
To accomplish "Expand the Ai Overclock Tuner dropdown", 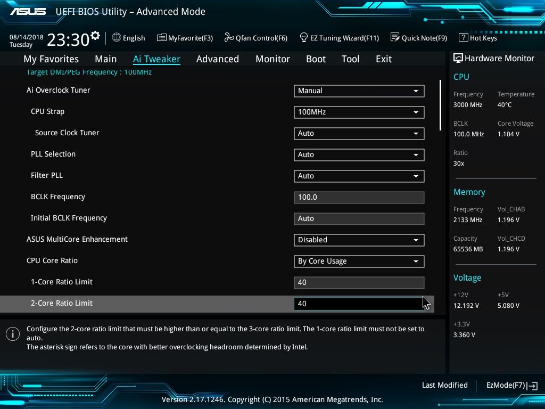I will (359, 91).
